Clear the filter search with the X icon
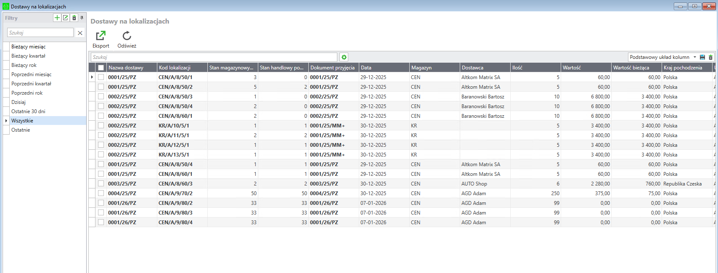This screenshot has width=718, height=273. (80, 33)
